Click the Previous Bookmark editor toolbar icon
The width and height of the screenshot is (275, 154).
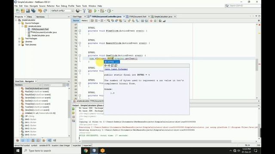click(x=129, y=21)
